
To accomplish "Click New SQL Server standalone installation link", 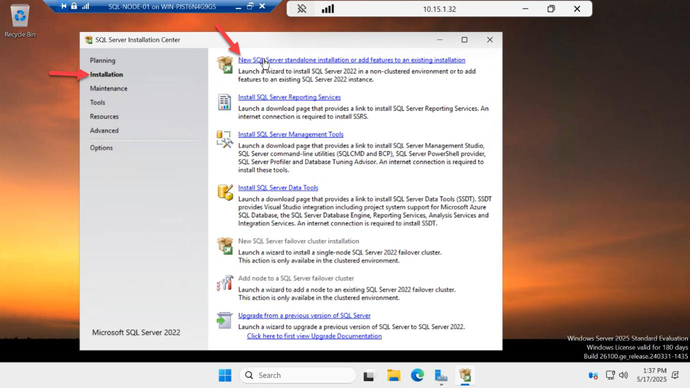I will coord(352,60).
